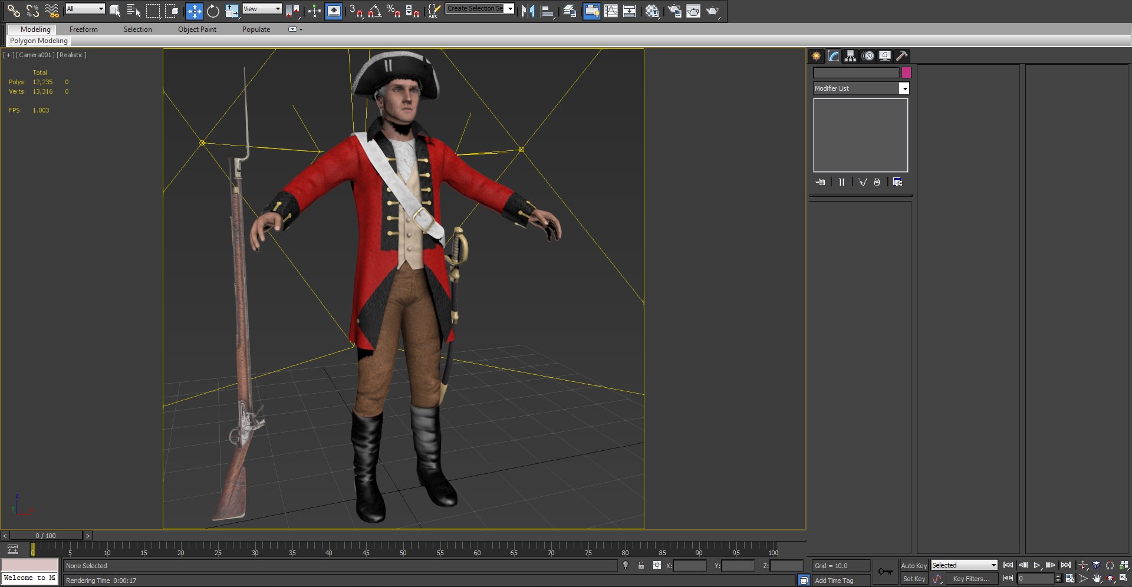Click Select and Manipulate icon
The image size is (1132, 587).
pos(314,10)
